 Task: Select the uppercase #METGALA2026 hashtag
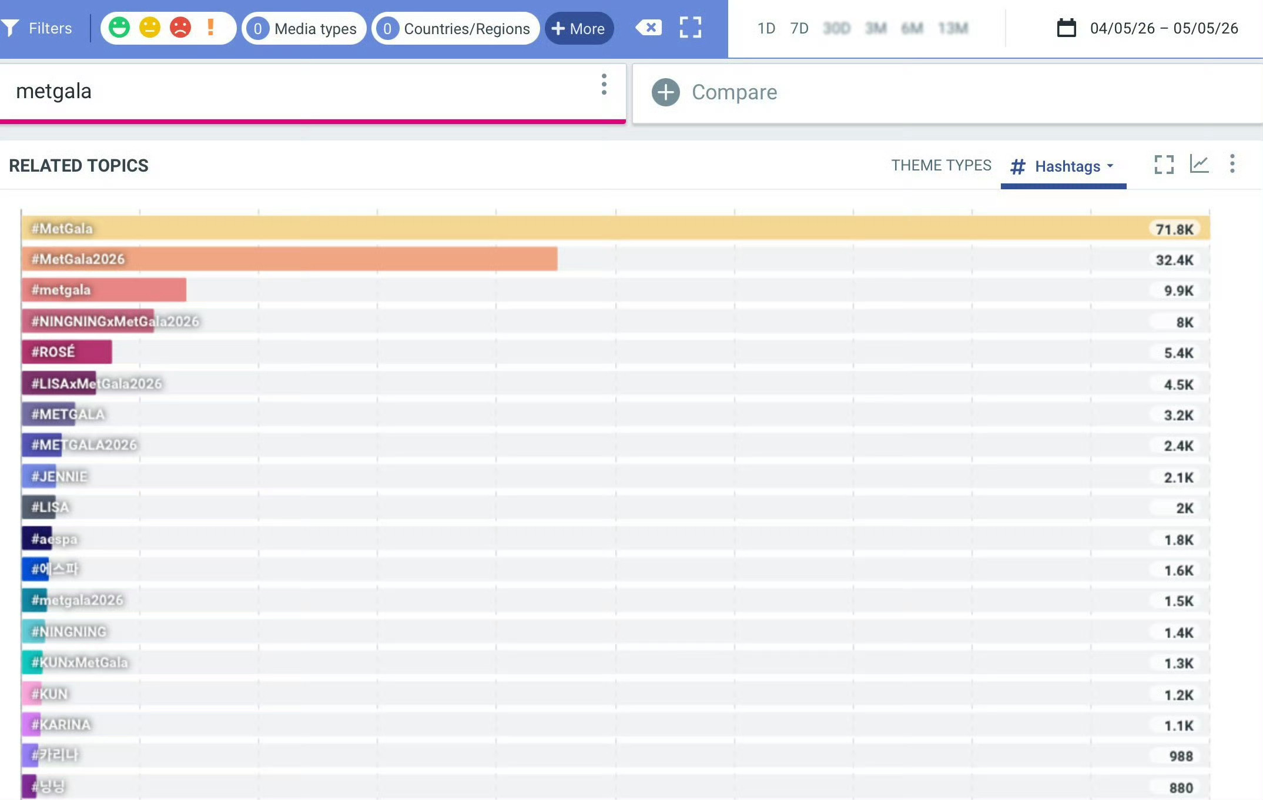[x=84, y=444]
